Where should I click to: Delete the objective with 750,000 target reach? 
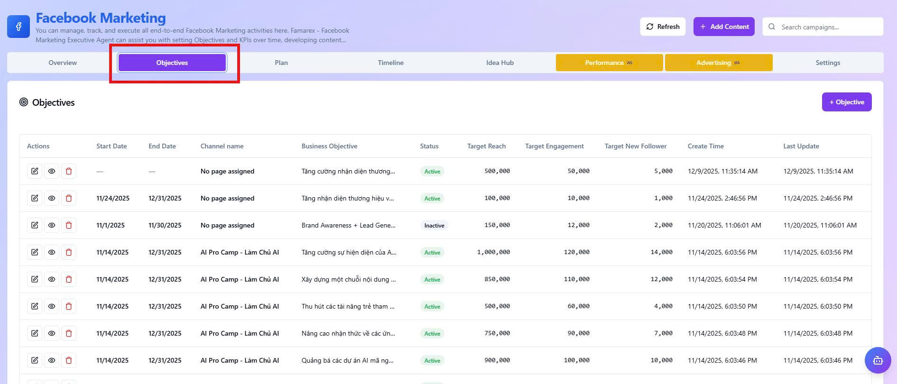[69, 333]
